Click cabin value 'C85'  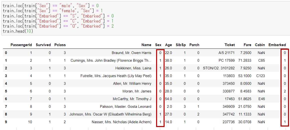click(x=261, y=60)
